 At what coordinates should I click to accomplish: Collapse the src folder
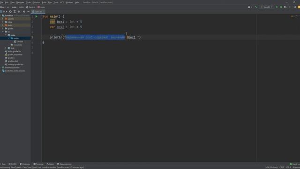click(x=3, y=32)
